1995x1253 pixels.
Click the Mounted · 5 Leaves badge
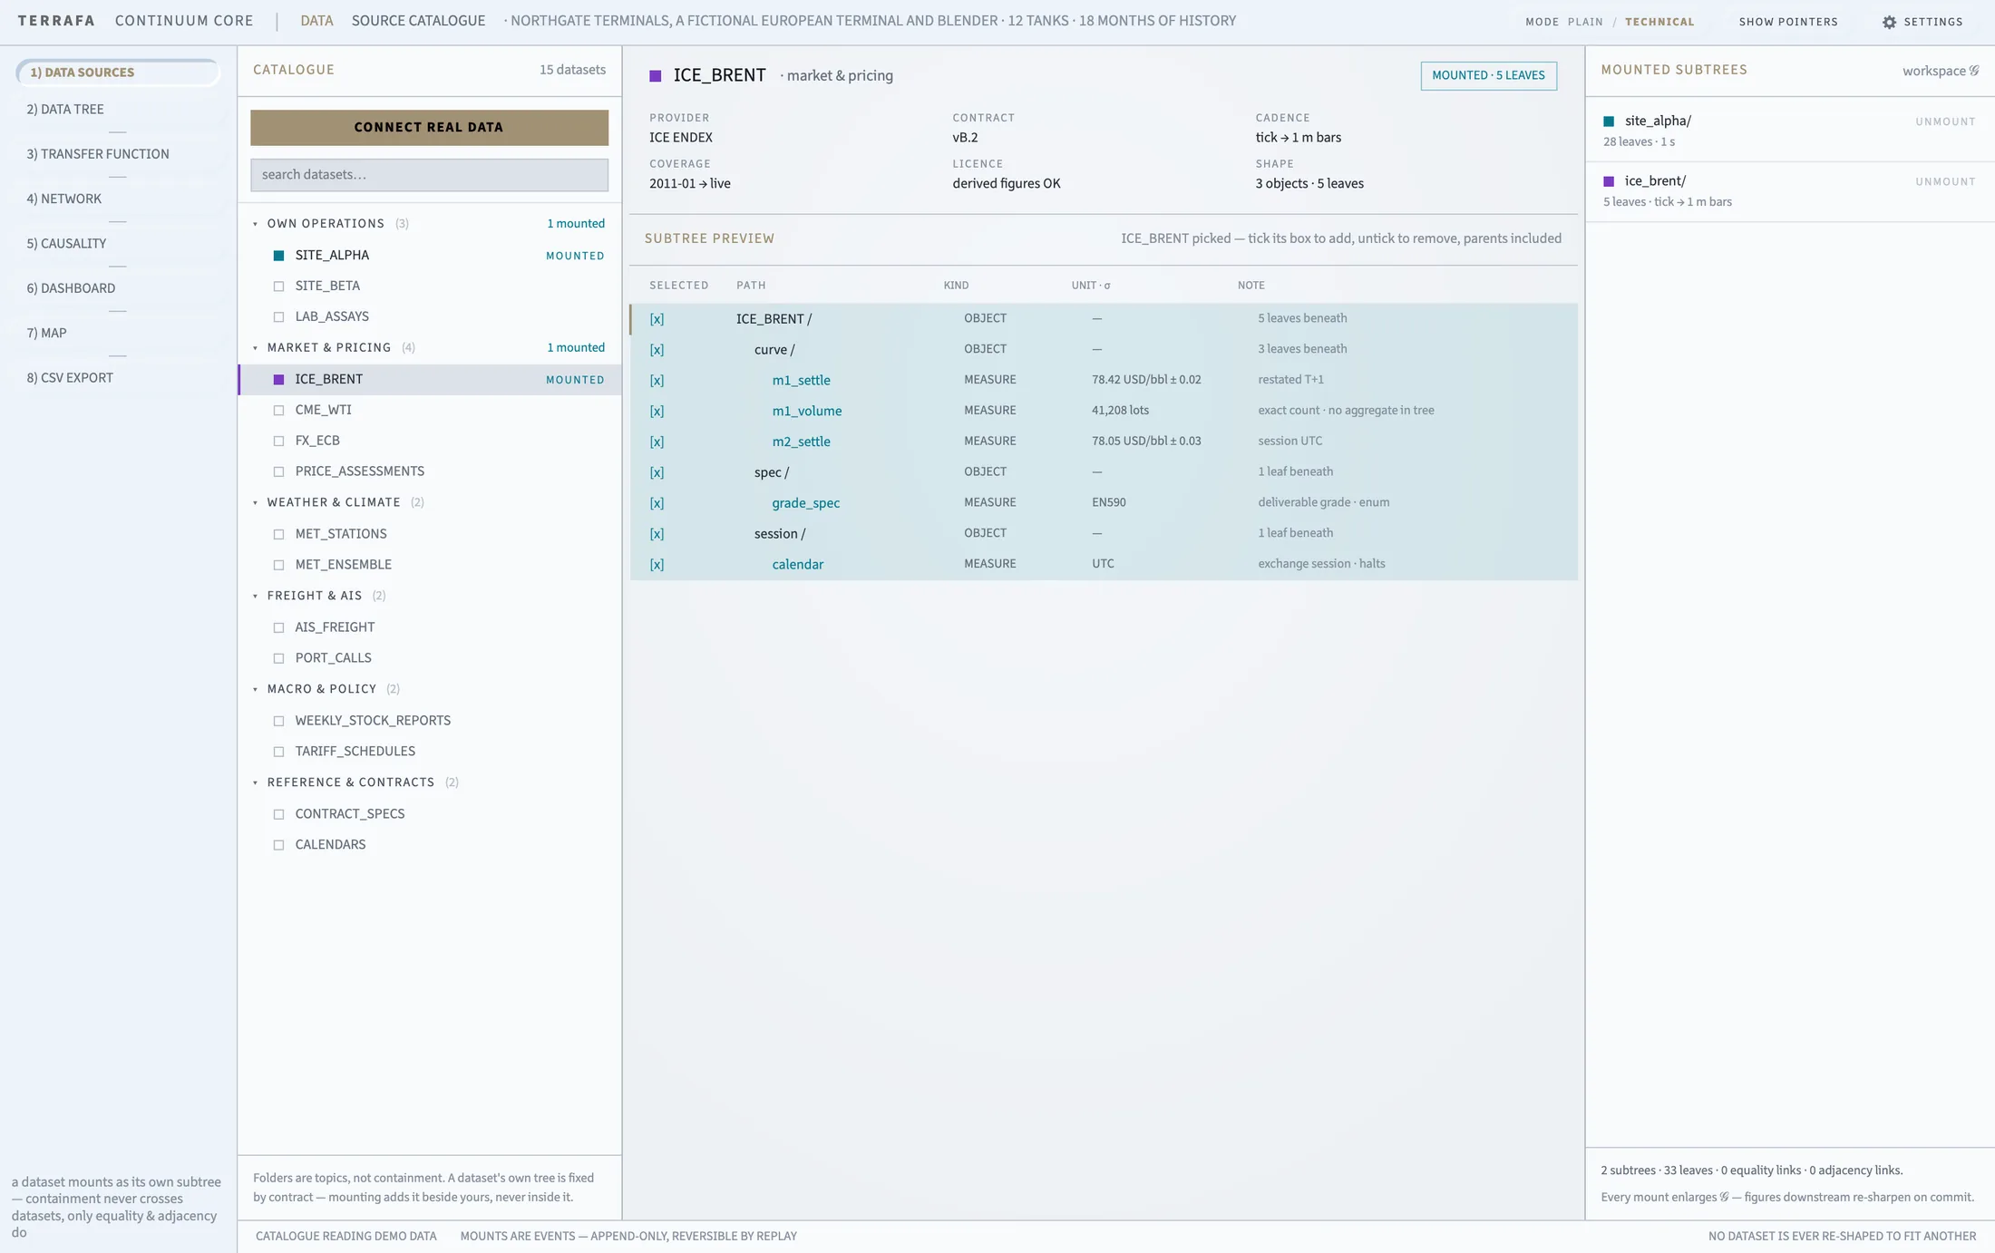(1488, 76)
